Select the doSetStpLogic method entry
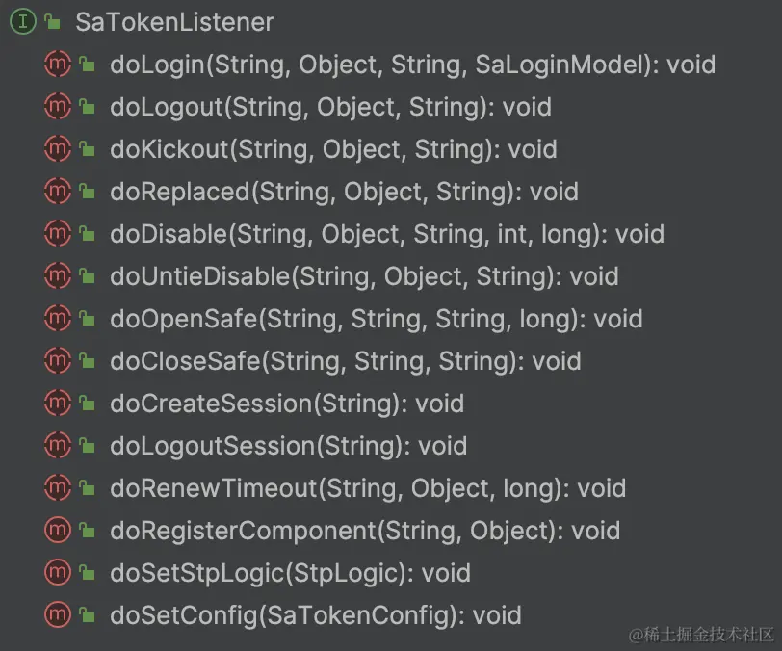The image size is (782, 651). pos(290,573)
